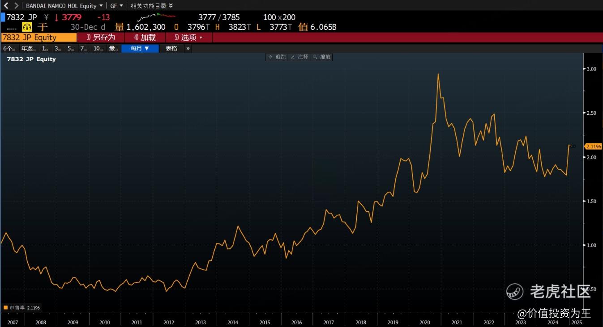Activate the 注释 annotate pencil tool
Image resolution: width=603 pixels, height=327 pixels.
point(299,57)
